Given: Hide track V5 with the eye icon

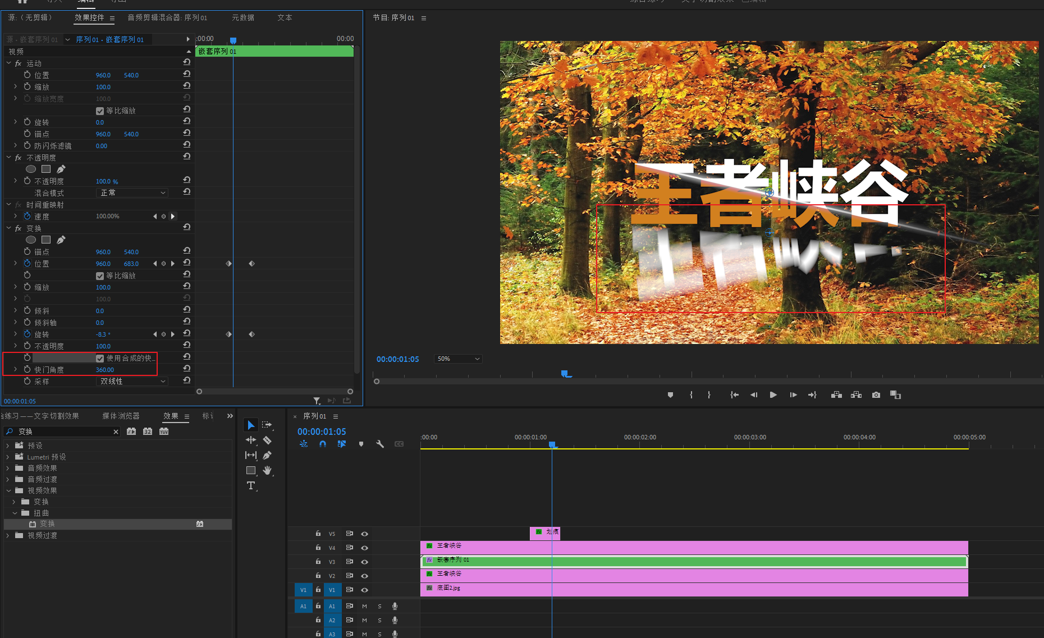Looking at the screenshot, I should pos(364,534).
